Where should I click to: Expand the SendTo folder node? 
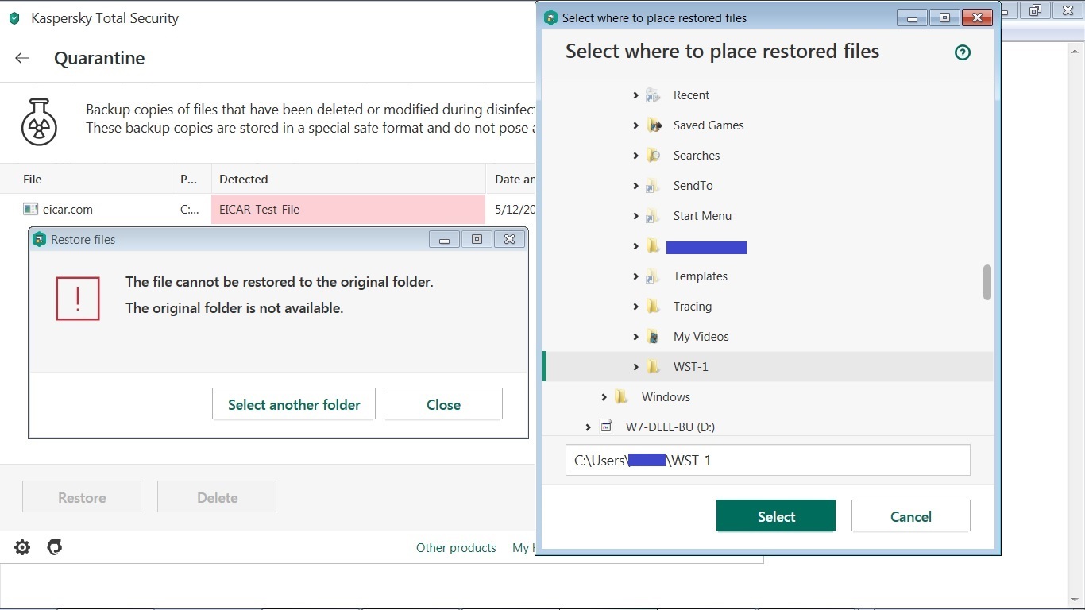[635, 186]
